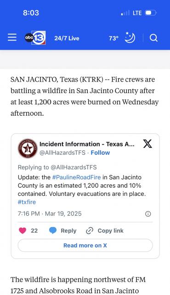Open the search magnifier icon
The width and height of the screenshot is (170, 295).
coord(153,38)
